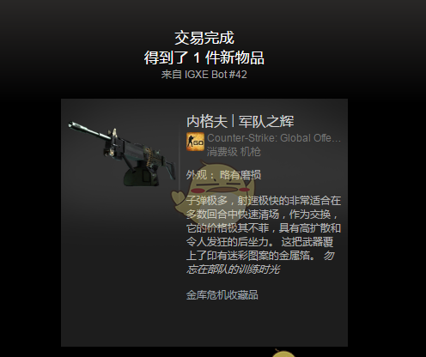Screen dimensions: 426x357
Task: Click the partial yellow duck at bottom
Action: pos(283,353)
